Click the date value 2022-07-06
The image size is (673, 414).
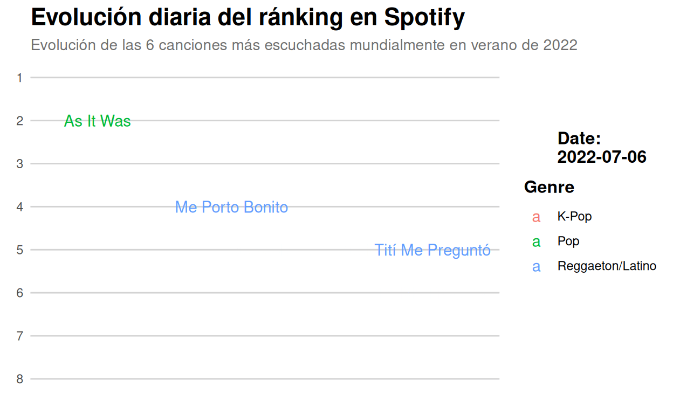602,157
